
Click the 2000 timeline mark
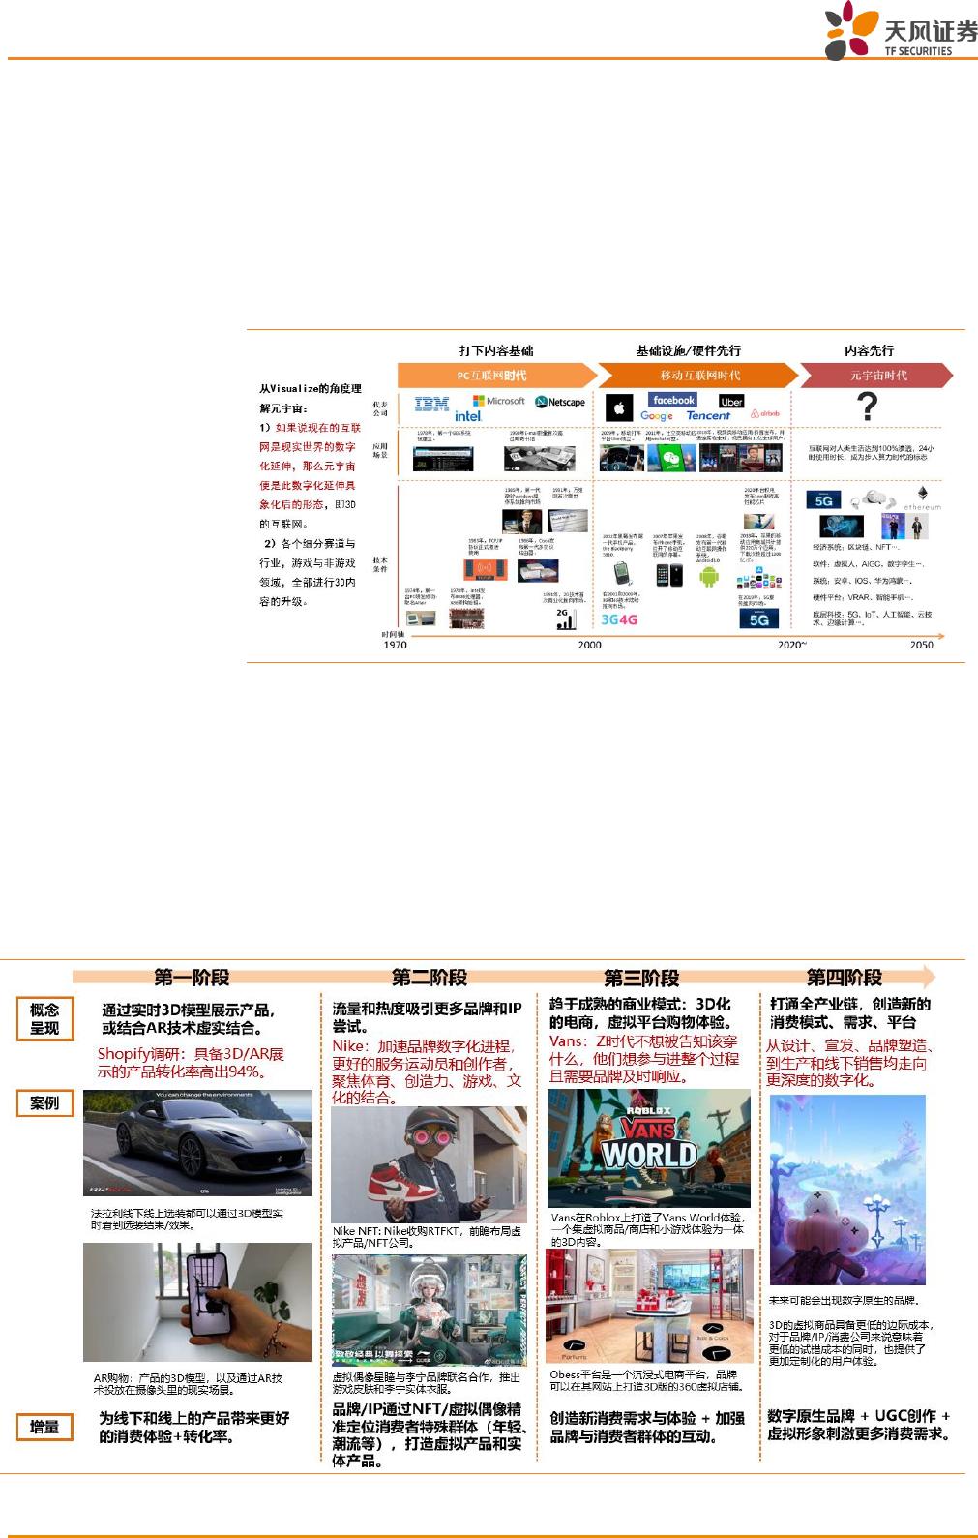coord(589,645)
